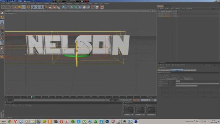Open size mode dropdown under Size column

[140, 115]
